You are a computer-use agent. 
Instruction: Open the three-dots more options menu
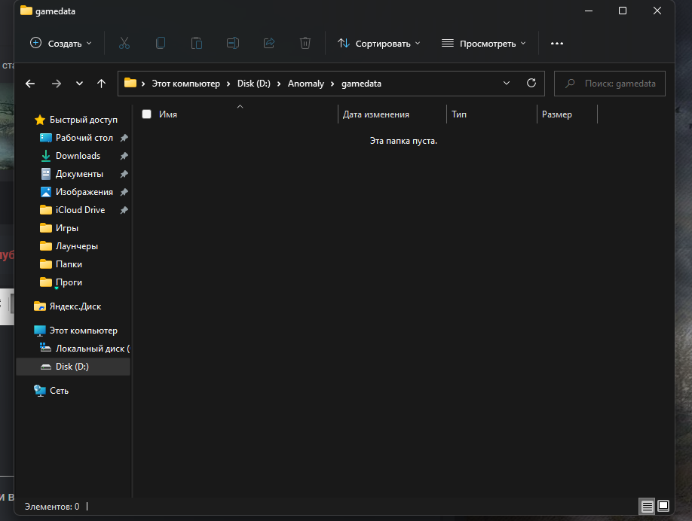[x=557, y=43]
